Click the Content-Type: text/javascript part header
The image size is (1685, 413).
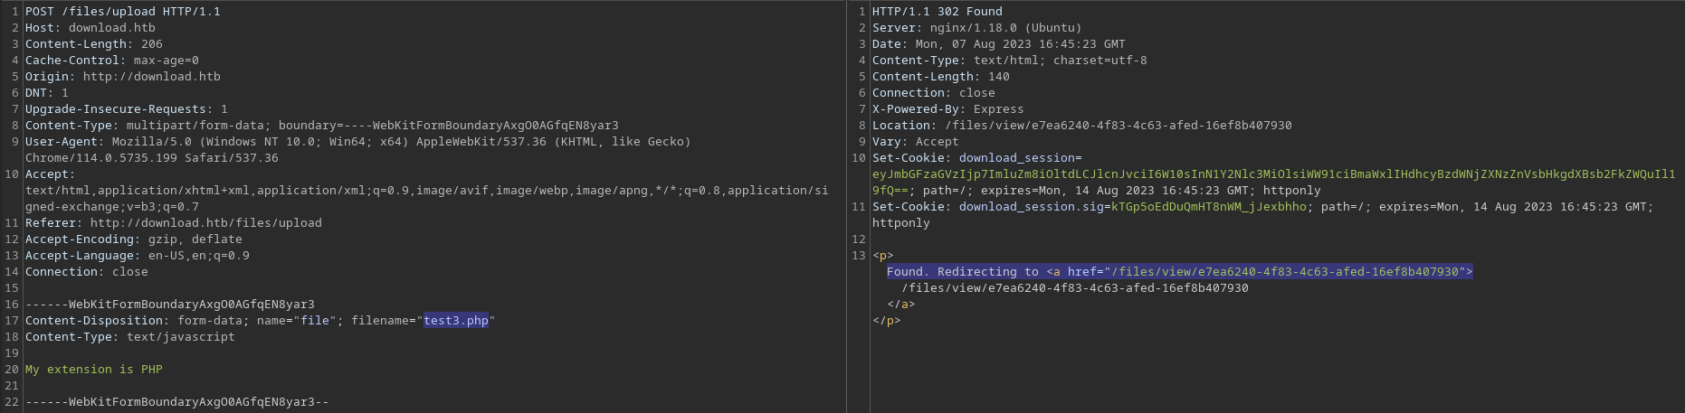click(130, 337)
